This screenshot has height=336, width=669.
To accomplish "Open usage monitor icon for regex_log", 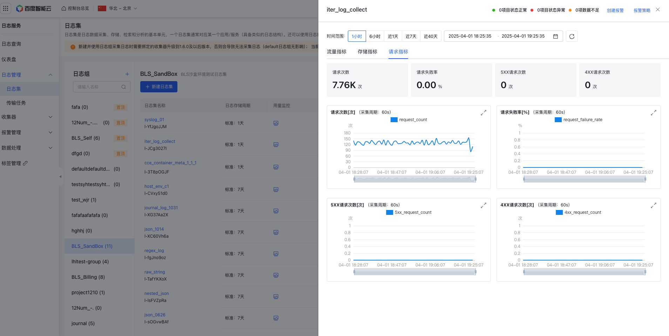I will pos(276,254).
